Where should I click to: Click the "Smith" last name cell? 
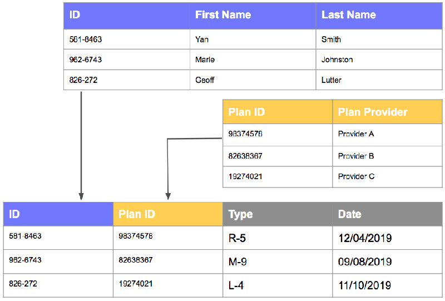[332, 40]
